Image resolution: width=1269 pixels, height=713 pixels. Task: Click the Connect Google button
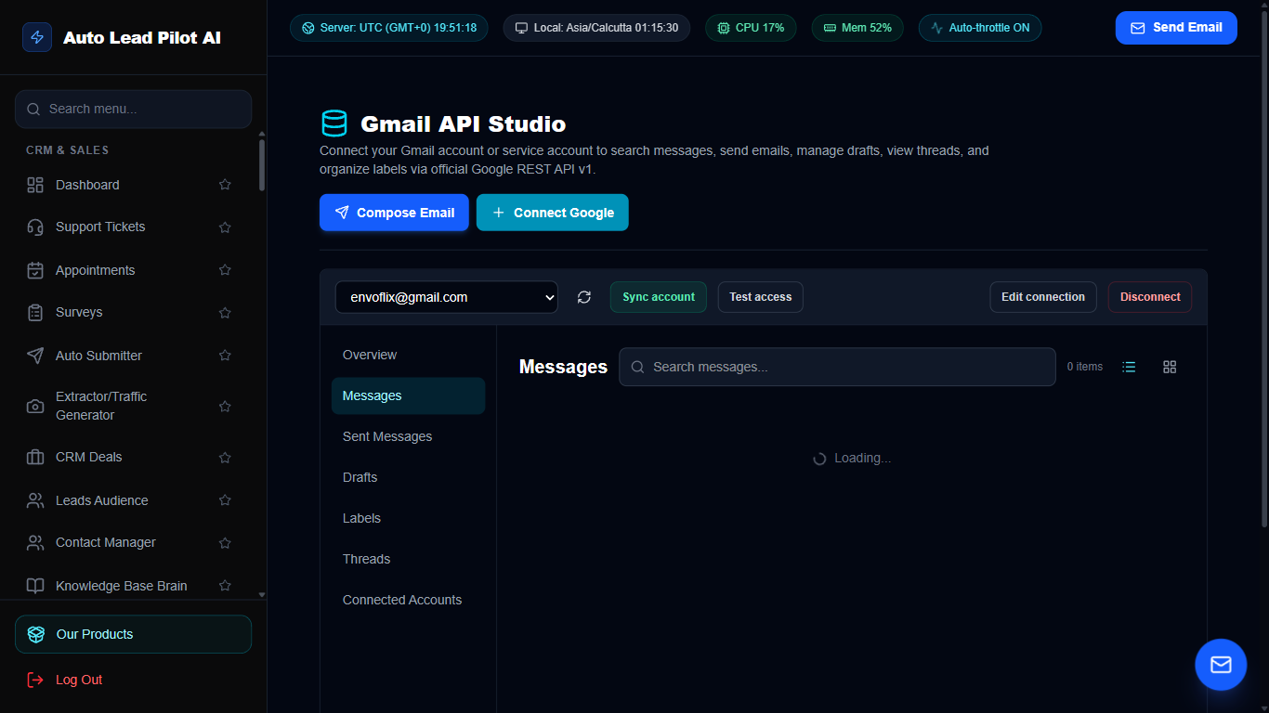pos(553,213)
